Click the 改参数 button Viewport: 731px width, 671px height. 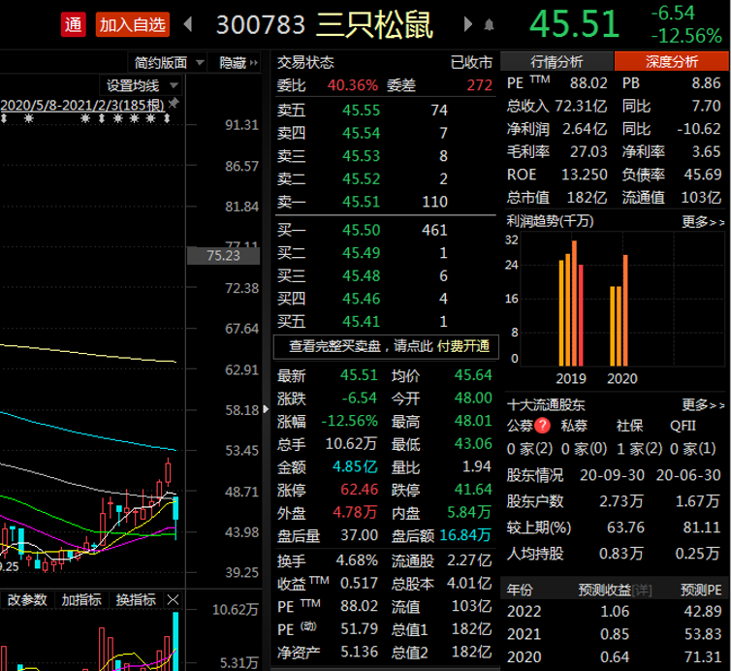(27, 599)
